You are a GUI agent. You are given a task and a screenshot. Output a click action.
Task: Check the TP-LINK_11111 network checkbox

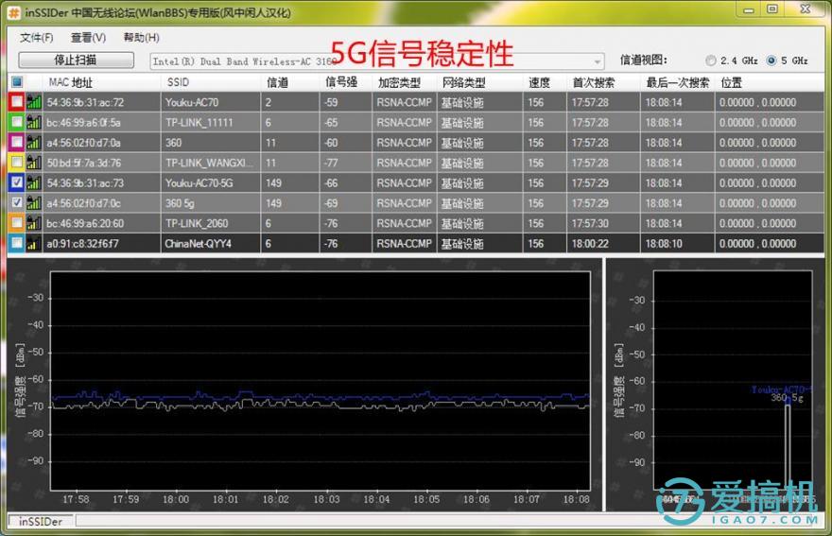click(17, 122)
